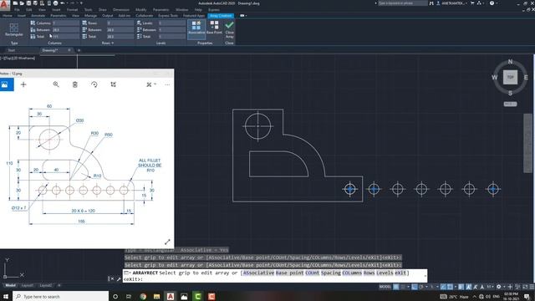Click the TOP face of the ViewCube
Viewport: 535px width, 301px height.
[510, 77]
